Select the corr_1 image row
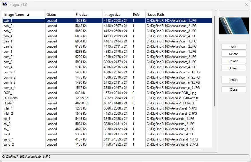 point(107,52)
